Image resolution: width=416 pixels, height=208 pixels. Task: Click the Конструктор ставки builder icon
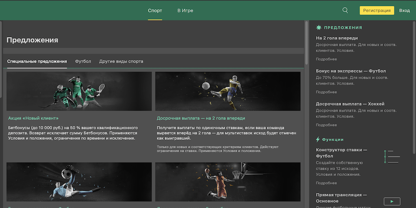391,156
